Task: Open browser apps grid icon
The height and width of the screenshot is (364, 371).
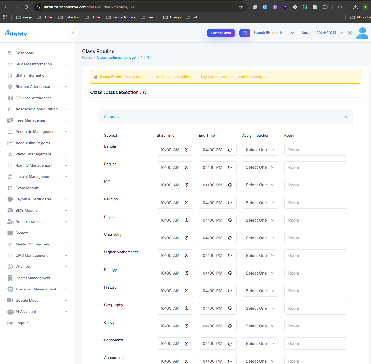Action: [x=5, y=17]
